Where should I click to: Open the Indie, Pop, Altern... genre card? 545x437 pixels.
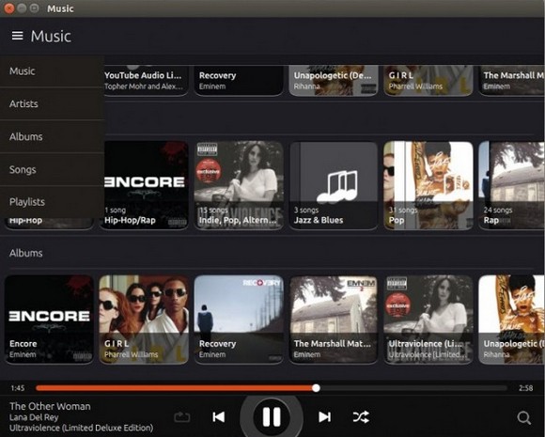pos(239,185)
